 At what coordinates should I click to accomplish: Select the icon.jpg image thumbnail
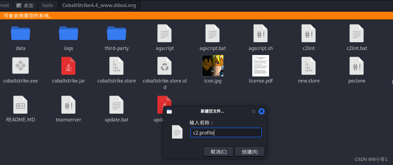point(213,66)
